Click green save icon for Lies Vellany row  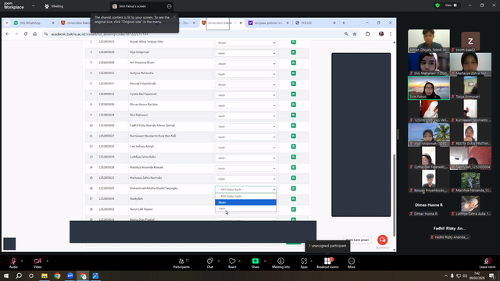(294, 147)
